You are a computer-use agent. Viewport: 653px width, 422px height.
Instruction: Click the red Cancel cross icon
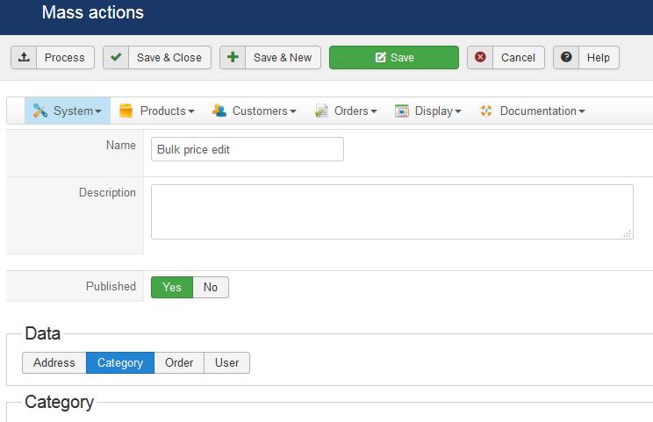480,58
